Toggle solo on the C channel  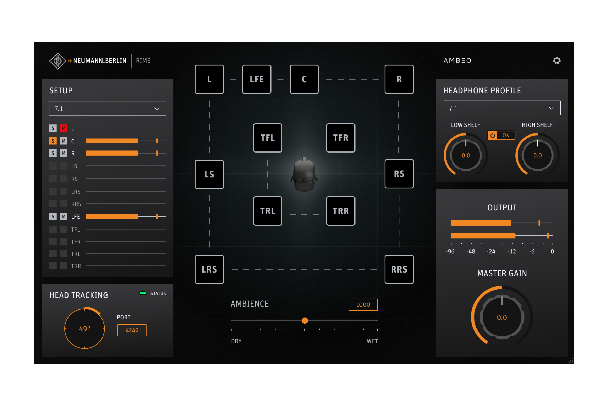point(53,141)
